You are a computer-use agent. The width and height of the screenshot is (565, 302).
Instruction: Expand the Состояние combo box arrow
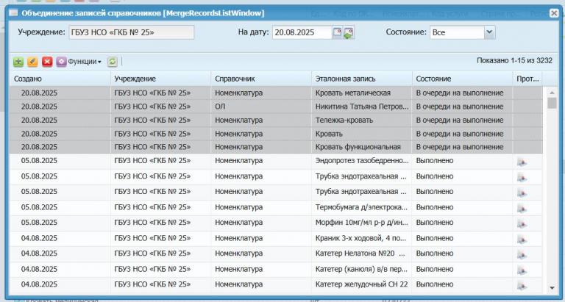click(489, 32)
